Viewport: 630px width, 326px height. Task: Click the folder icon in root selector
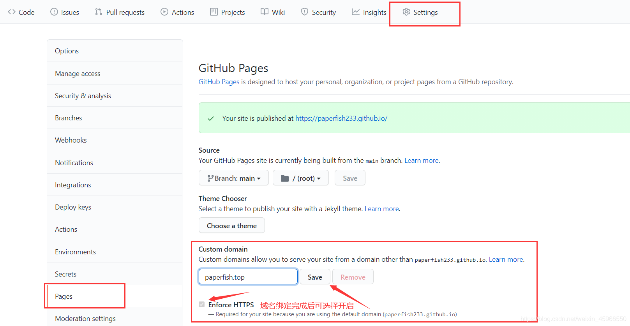tap(285, 178)
